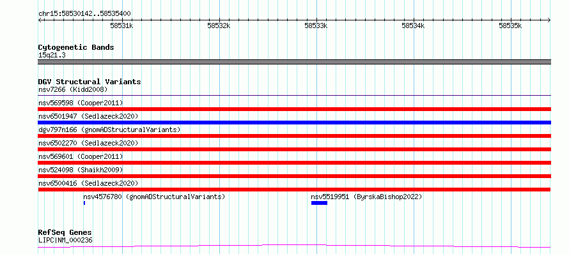Click the short blue nsv5519951 variant bar

pyautogui.click(x=319, y=203)
